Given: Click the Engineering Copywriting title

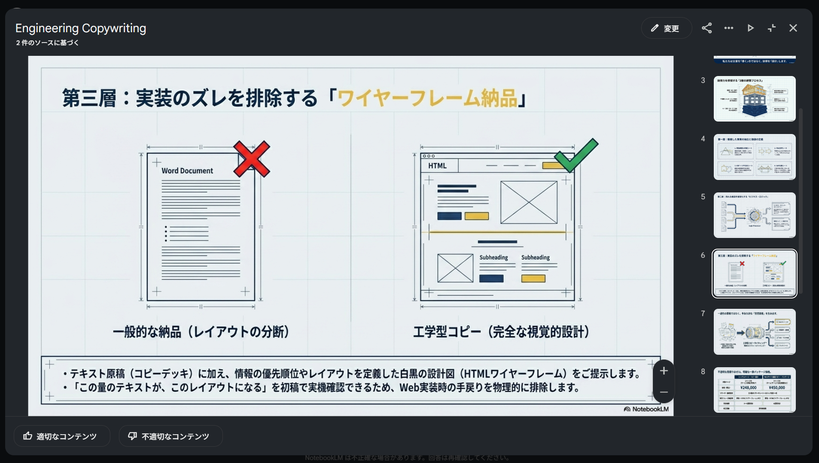Looking at the screenshot, I should pyautogui.click(x=81, y=28).
